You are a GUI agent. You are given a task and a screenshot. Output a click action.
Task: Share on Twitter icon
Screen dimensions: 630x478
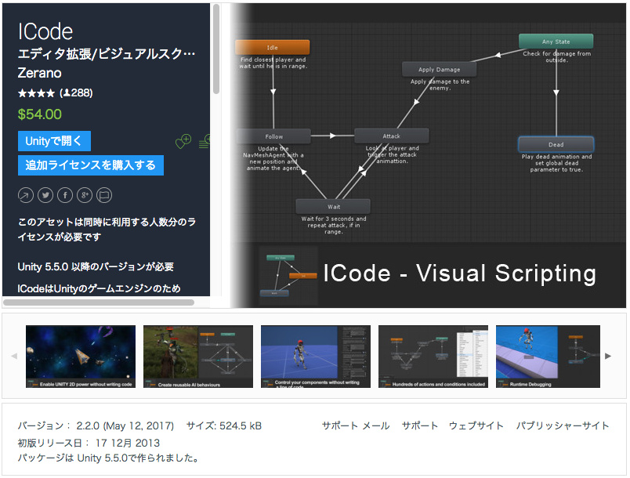click(x=45, y=196)
